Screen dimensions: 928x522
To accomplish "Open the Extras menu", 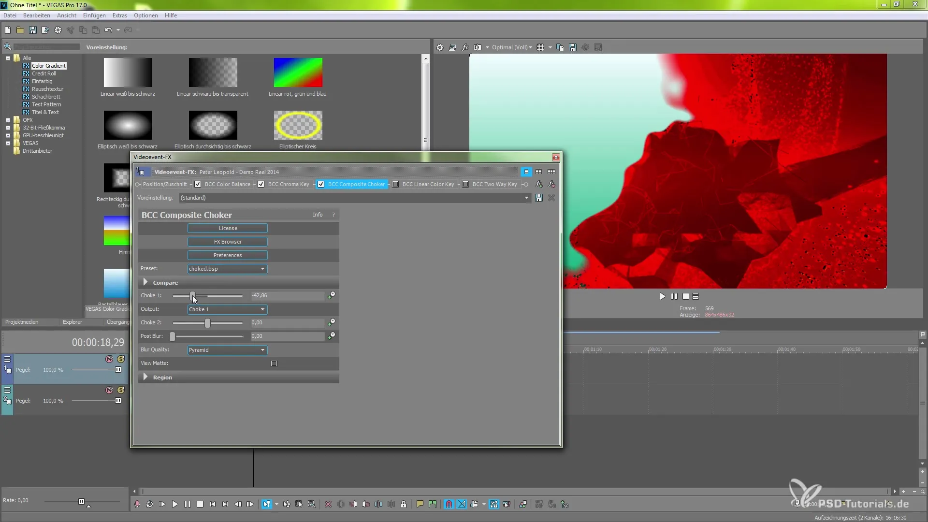I will pos(119,15).
